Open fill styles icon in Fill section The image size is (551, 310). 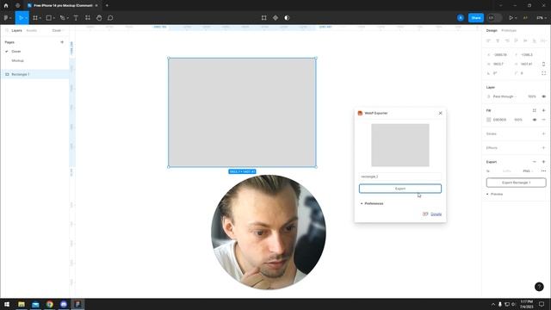pyautogui.click(x=534, y=110)
